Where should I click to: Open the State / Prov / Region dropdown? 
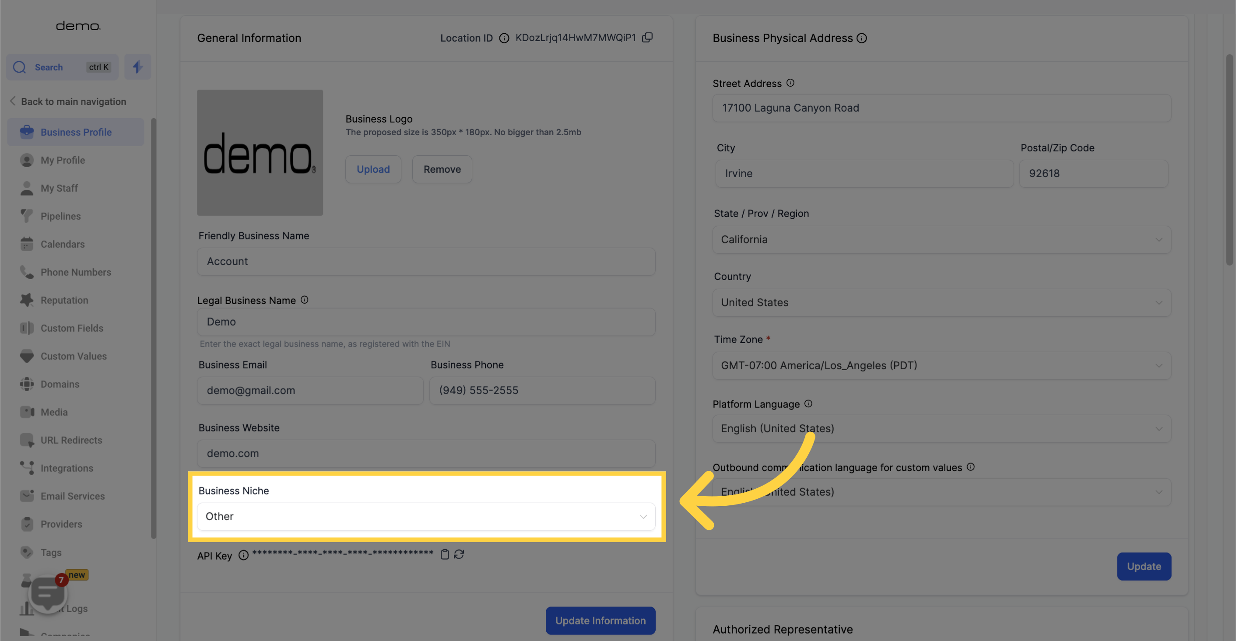941,239
